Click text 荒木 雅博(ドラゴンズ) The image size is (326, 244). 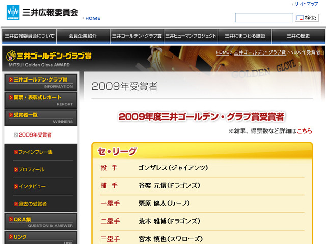(x=169, y=221)
